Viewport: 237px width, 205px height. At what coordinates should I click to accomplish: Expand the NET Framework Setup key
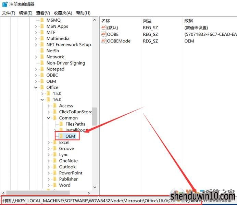click(36, 45)
